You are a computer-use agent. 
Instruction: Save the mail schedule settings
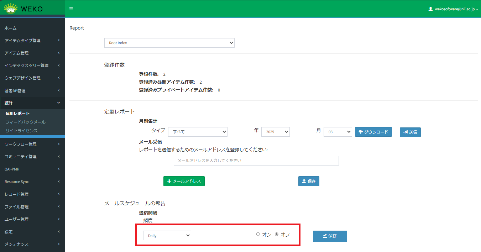point(330,236)
